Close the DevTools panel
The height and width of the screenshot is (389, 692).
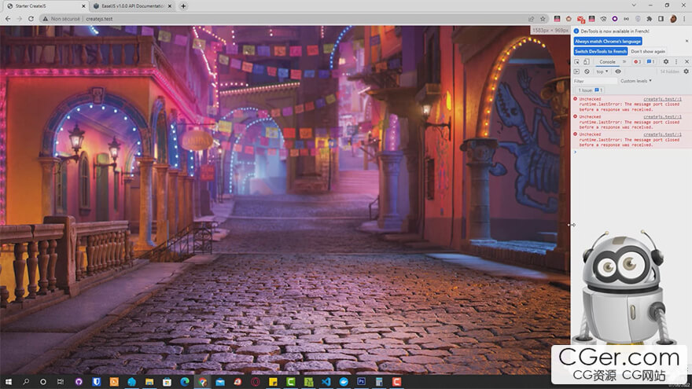[686, 62]
